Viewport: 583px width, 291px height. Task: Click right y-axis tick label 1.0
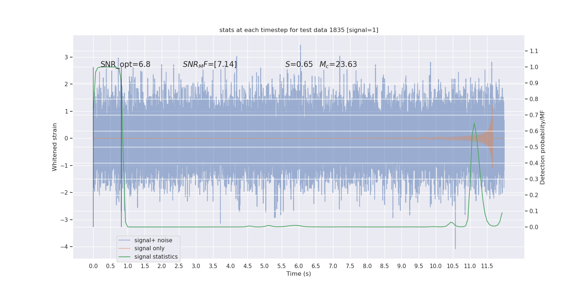534,67
